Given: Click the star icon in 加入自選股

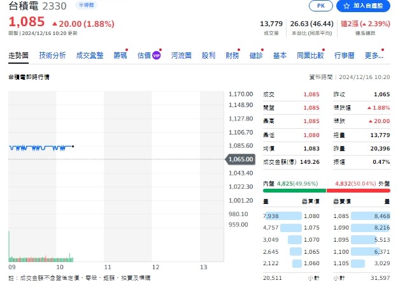Looking at the screenshot, I should click(346, 6).
